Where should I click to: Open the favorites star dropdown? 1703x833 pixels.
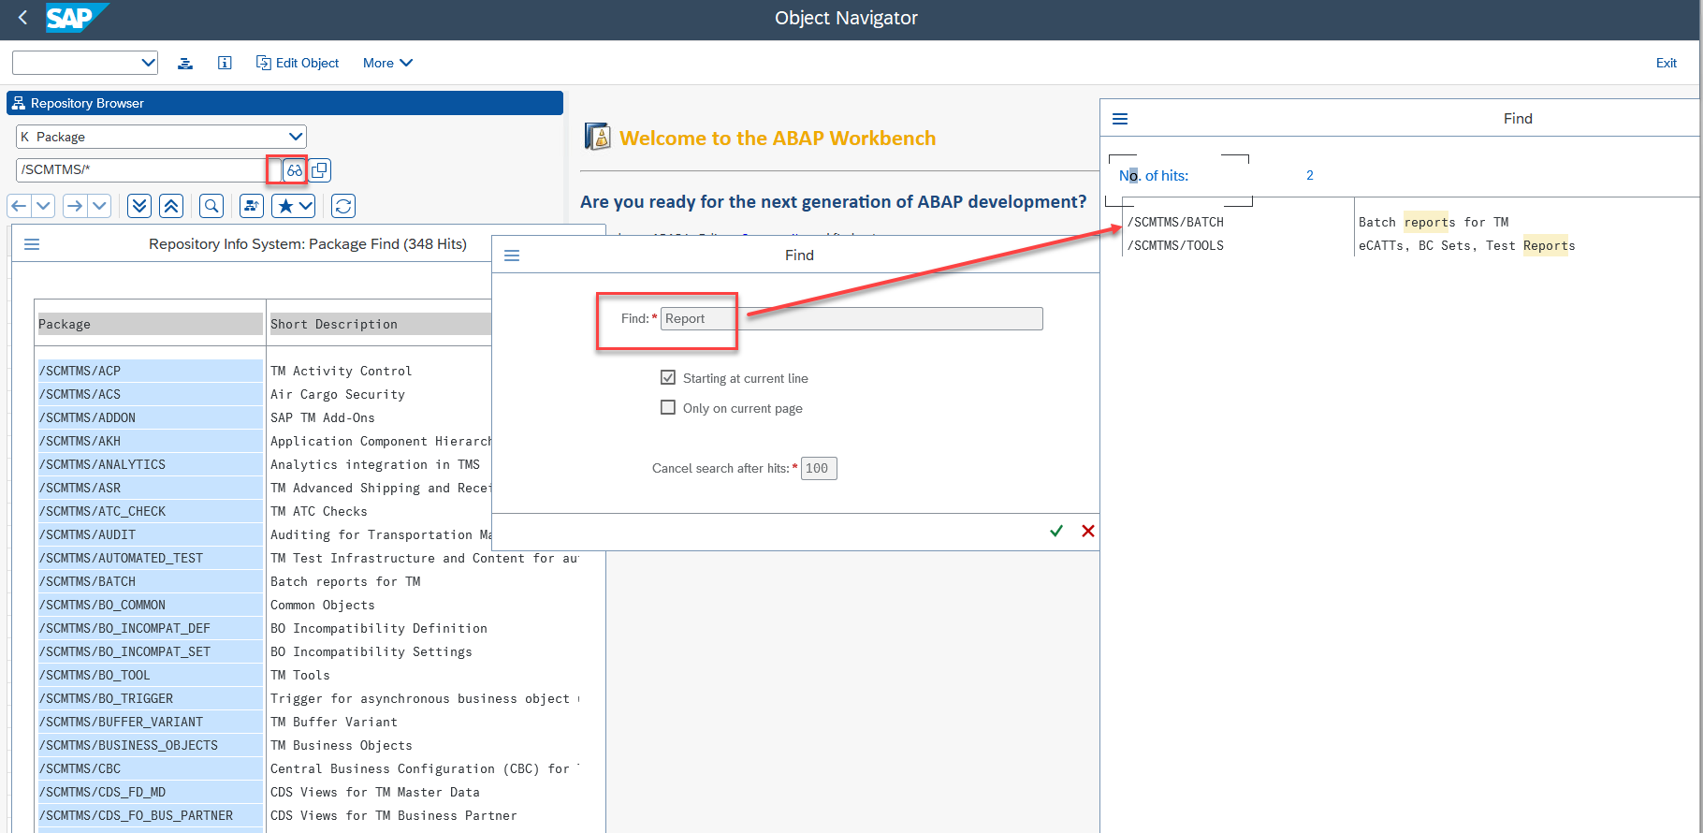pyautogui.click(x=293, y=206)
